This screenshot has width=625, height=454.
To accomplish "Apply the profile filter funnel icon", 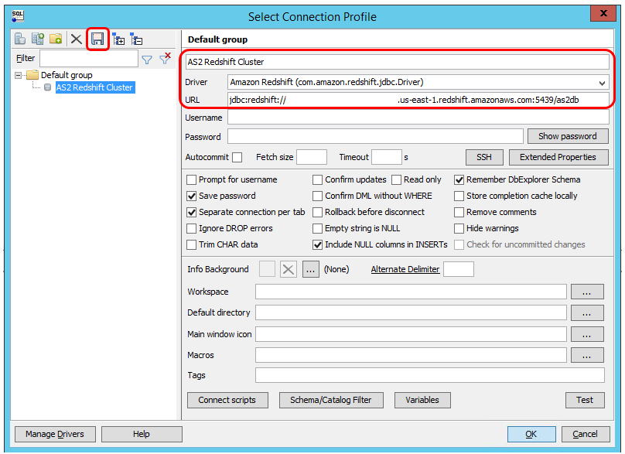I will coord(147,60).
